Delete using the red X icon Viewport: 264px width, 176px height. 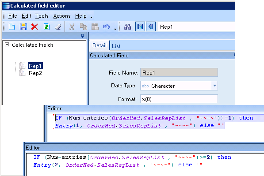(x=34, y=27)
